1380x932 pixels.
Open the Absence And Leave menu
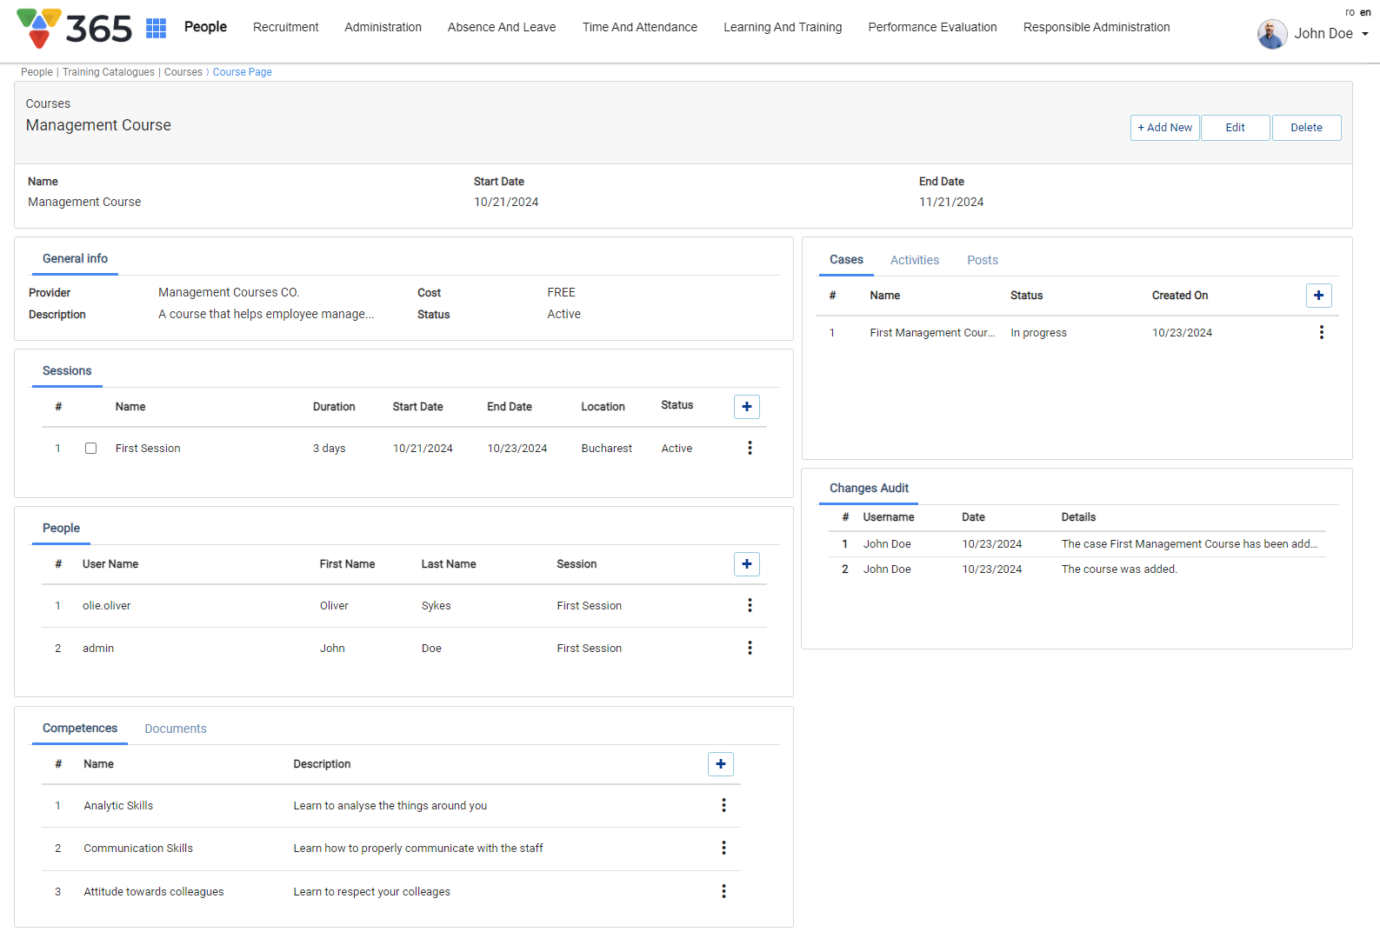click(x=501, y=28)
